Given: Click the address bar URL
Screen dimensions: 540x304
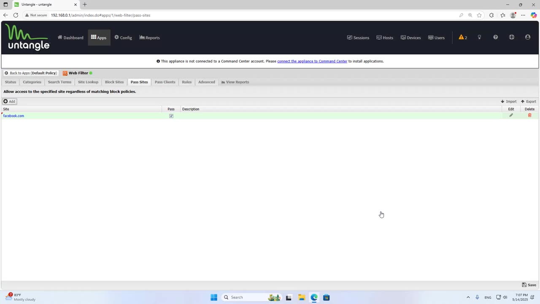Looking at the screenshot, I should [100, 15].
